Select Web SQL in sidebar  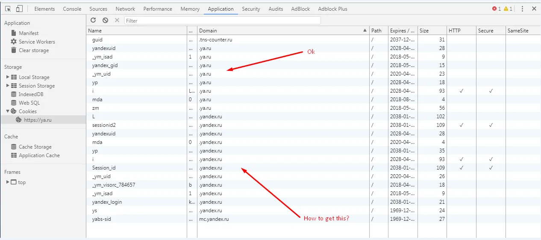pyautogui.click(x=29, y=102)
